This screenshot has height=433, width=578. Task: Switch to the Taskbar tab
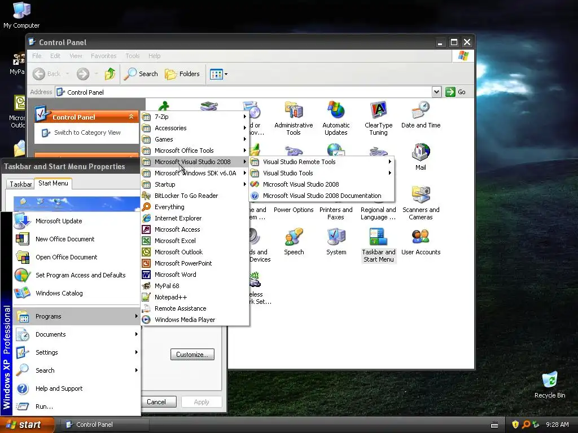[21, 184]
